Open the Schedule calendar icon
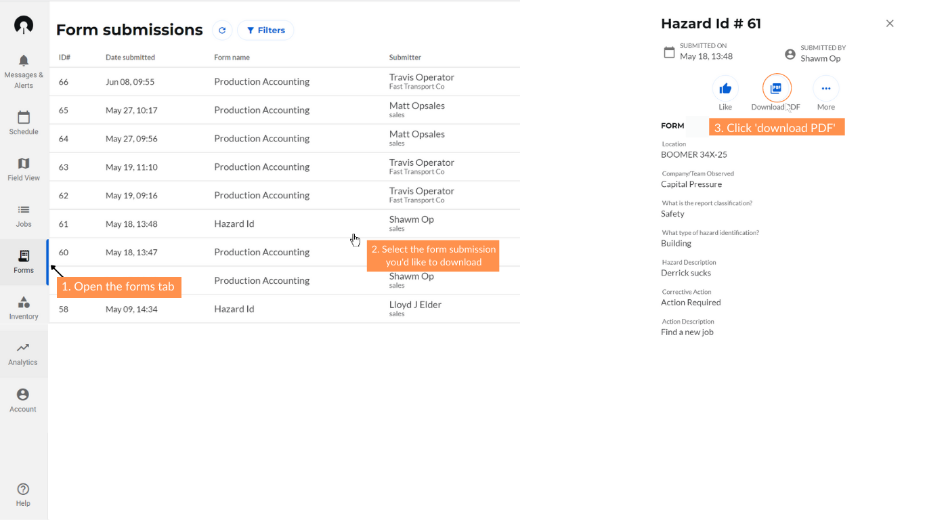Viewport: 925px width, 520px height. tap(24, 117)
